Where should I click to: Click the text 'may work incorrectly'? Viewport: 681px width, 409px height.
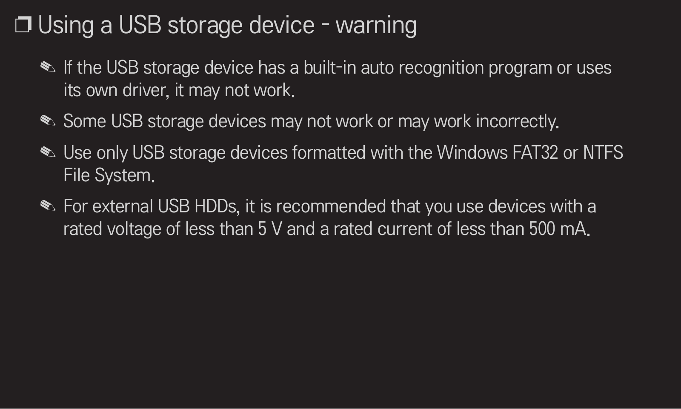[478, 122]
